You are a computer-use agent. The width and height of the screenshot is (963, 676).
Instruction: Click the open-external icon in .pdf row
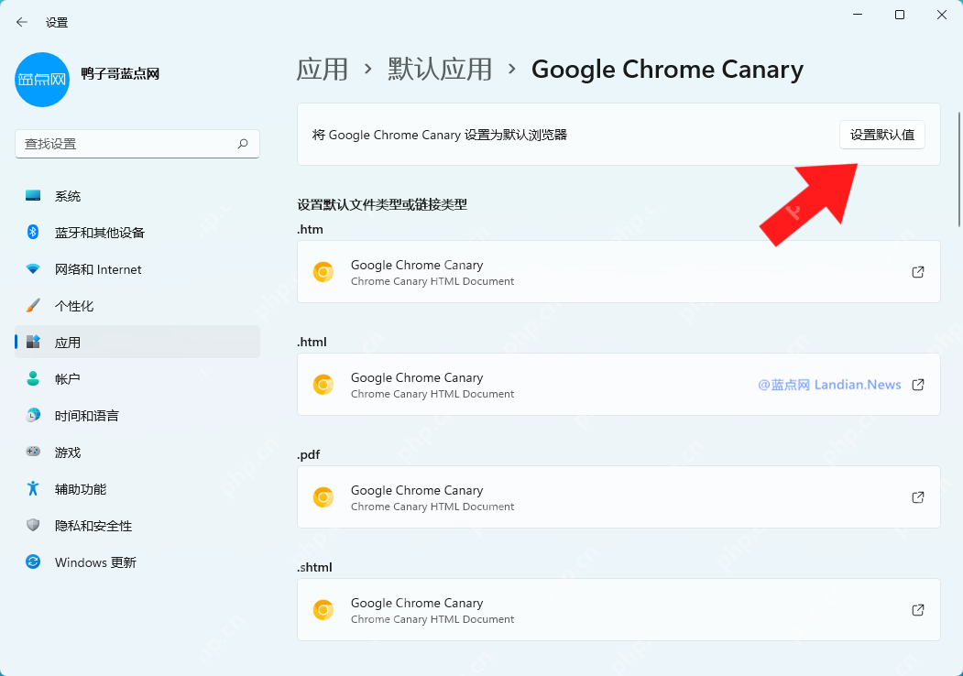point(917,497)
